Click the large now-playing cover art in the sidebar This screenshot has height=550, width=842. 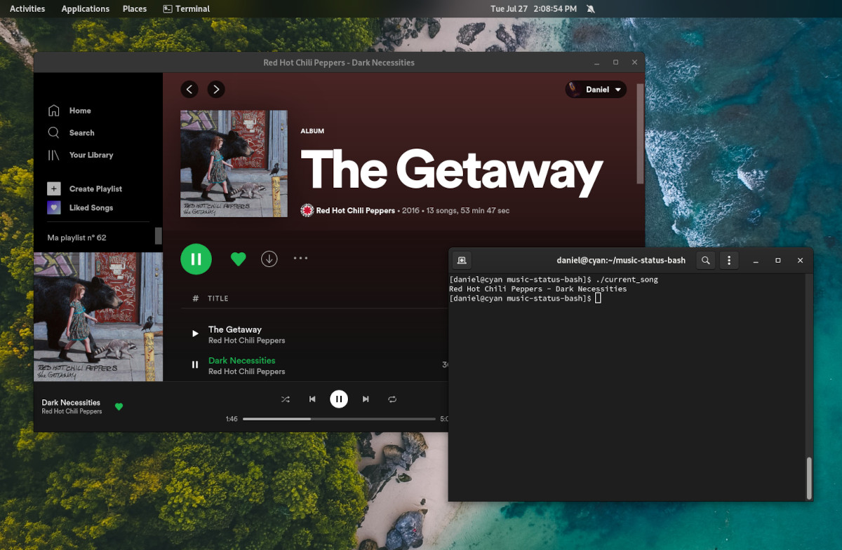click(x=98, y=317)
